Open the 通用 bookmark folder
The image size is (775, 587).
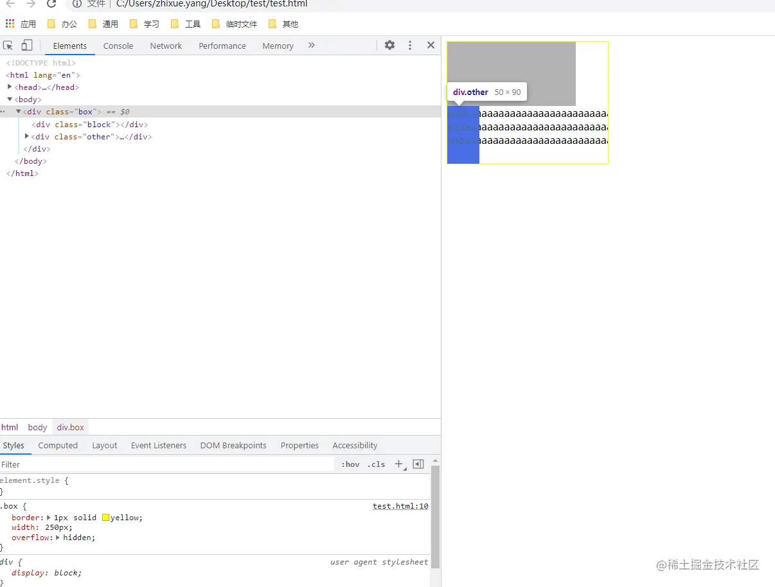(103, 24)
